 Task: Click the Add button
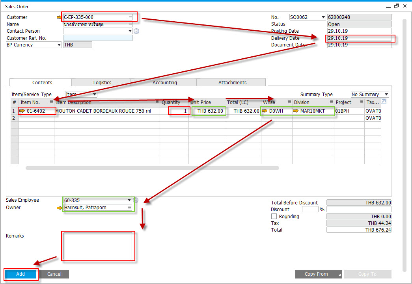[x=21, y=274]
